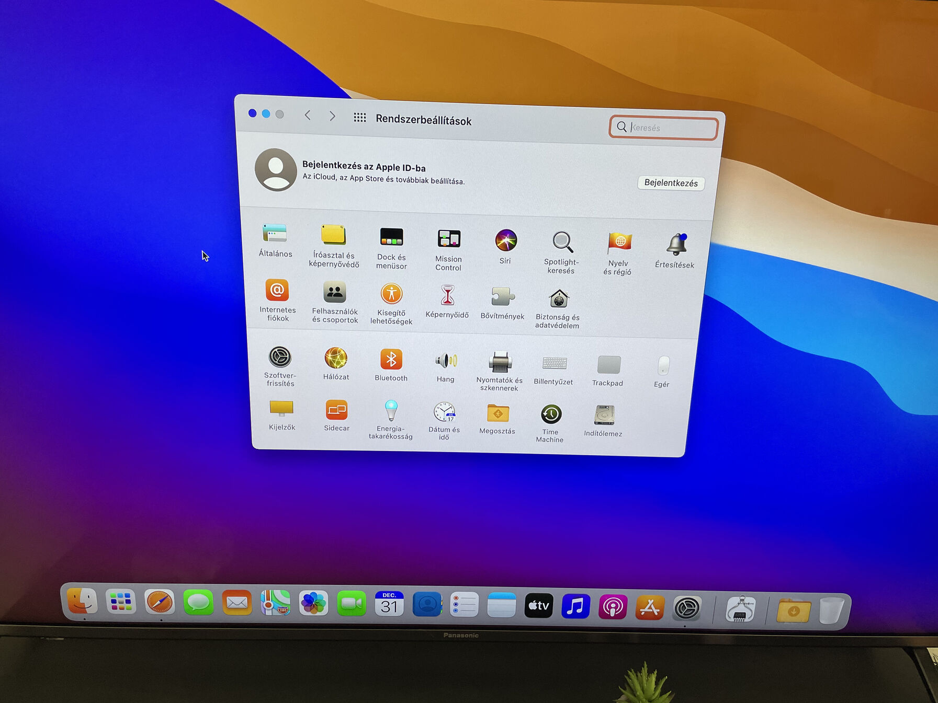
Task: Open Photos from the Dock
Action: 313,604
